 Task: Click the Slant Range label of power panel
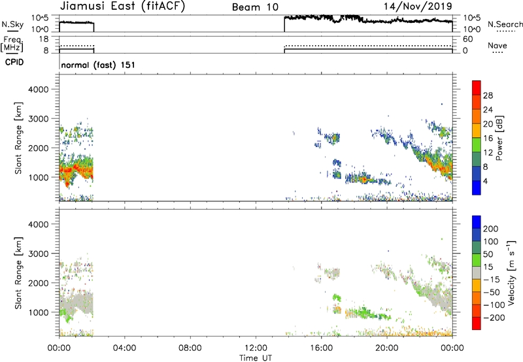18,138
